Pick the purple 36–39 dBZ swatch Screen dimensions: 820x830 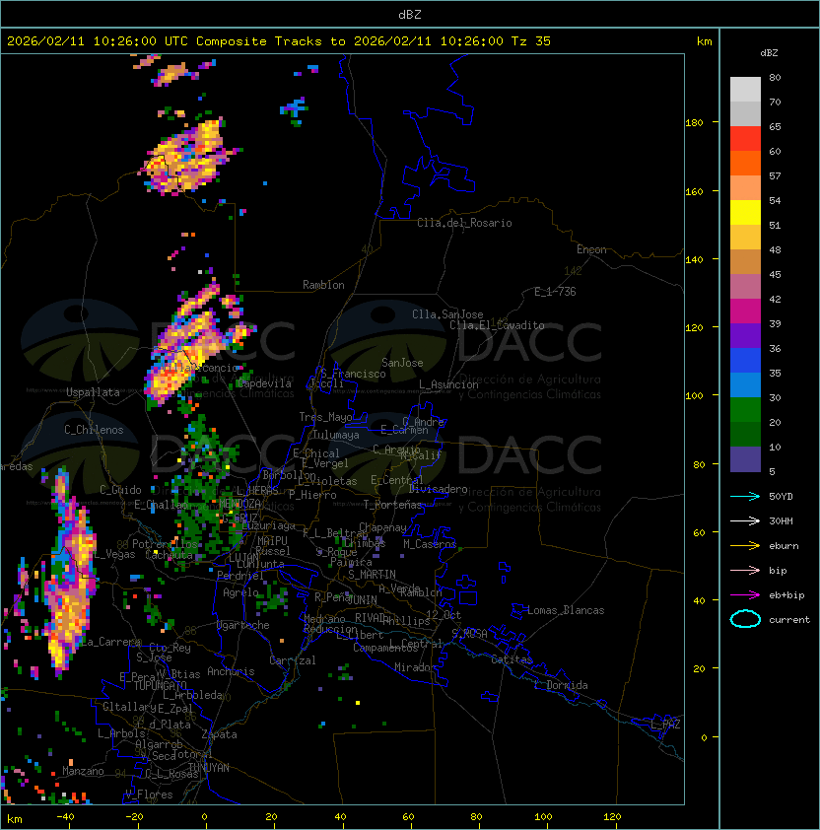tap(745, 335)
